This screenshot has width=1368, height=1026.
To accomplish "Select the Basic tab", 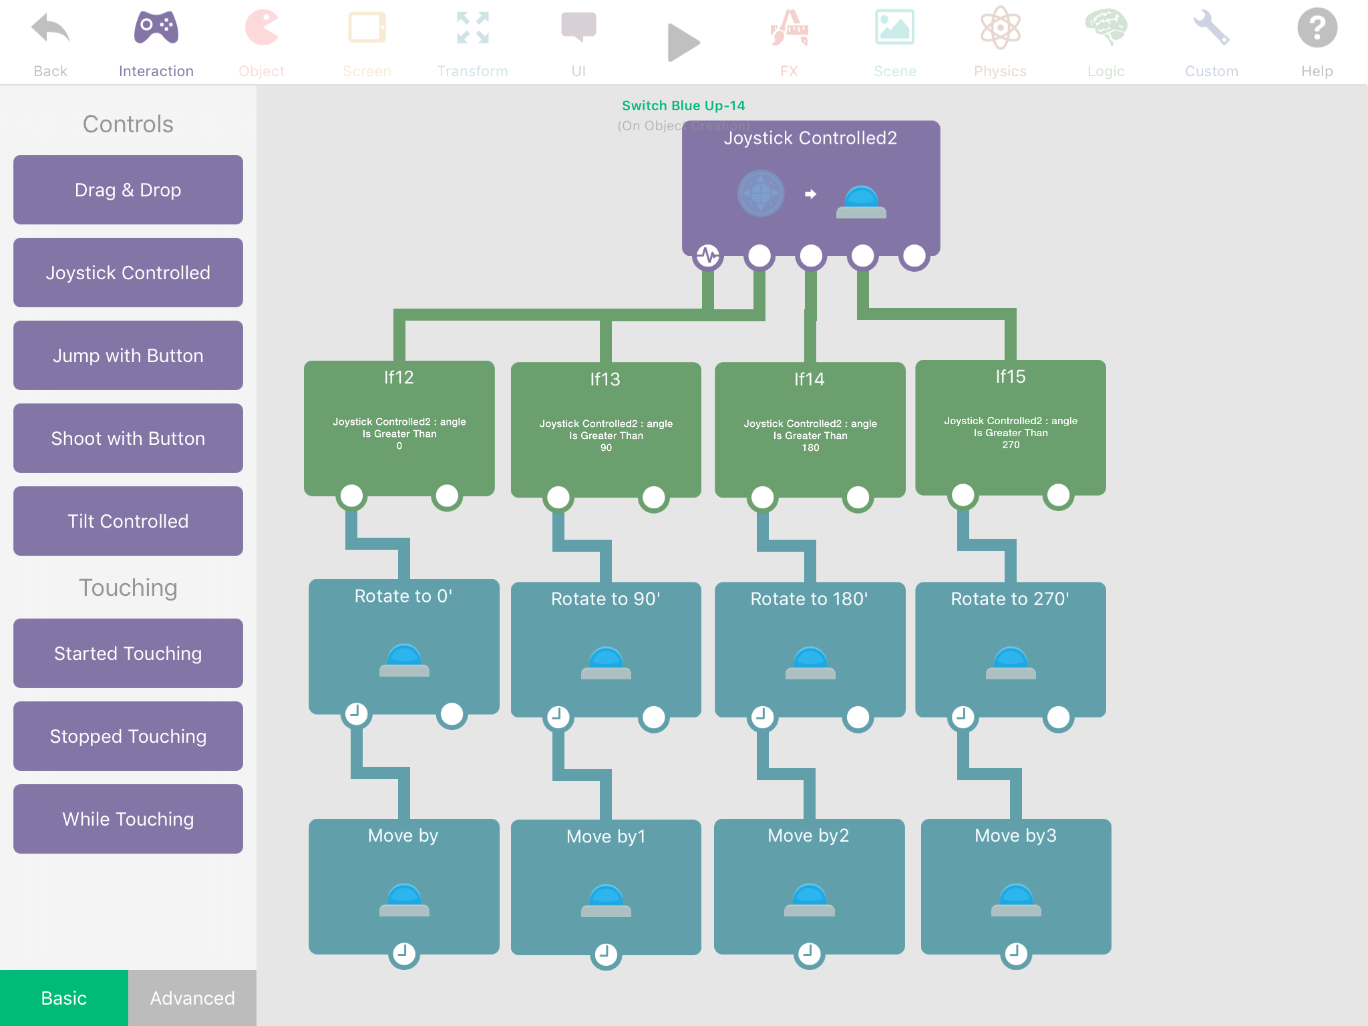I will pyautogui.click(x=64, y=997).
